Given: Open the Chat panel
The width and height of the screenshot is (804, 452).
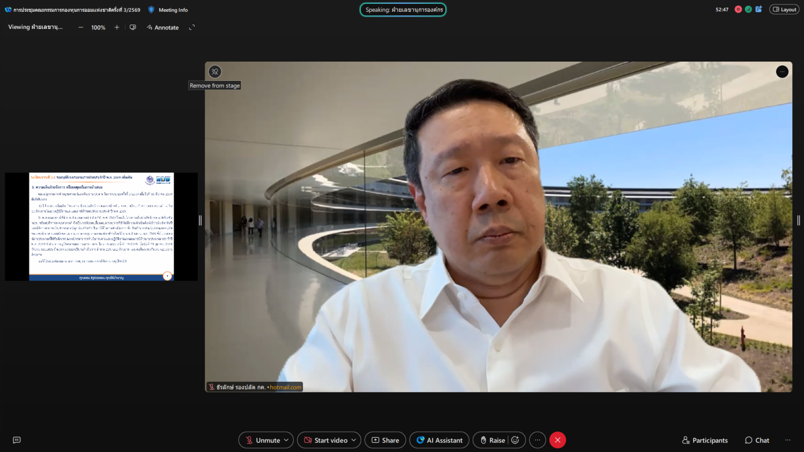Looking at the screenshot, I should pyautogui.click(x=757, y=440).
